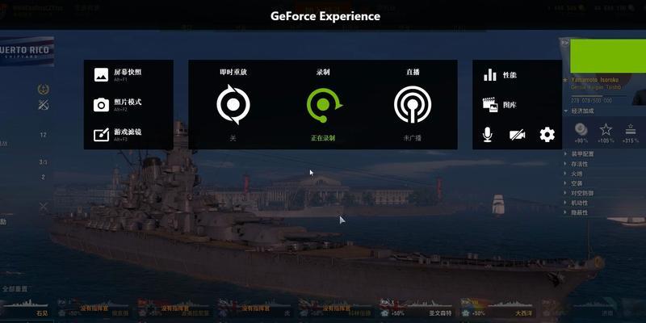Viewport: 646px width, 323px height.
Task: Open 图库 gallery icon
Action: [x=490, y=105]
